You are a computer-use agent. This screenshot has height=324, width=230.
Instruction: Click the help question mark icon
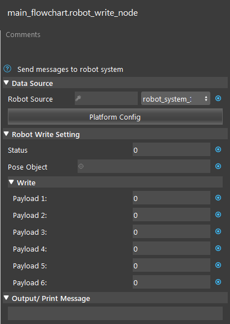(7, 69)
